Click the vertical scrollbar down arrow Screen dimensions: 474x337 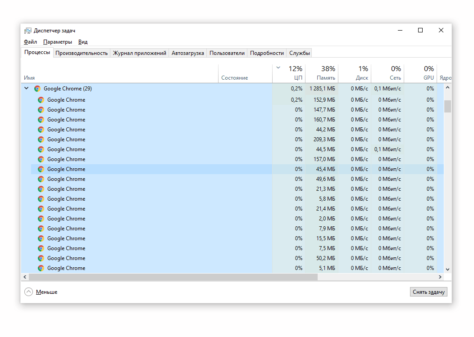pyautogui.click(x=448, y=270)
